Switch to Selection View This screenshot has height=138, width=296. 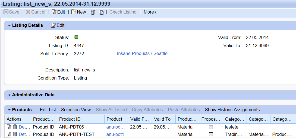(x=76, y=110)
